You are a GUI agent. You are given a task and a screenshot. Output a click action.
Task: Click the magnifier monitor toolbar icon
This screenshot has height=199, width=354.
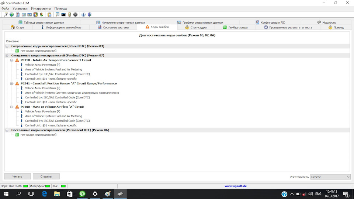(58, 15)
